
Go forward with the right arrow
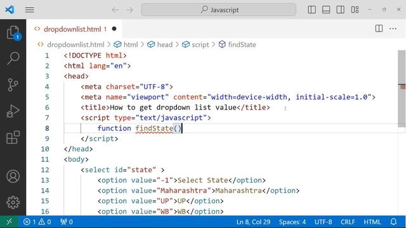(129, 10)
